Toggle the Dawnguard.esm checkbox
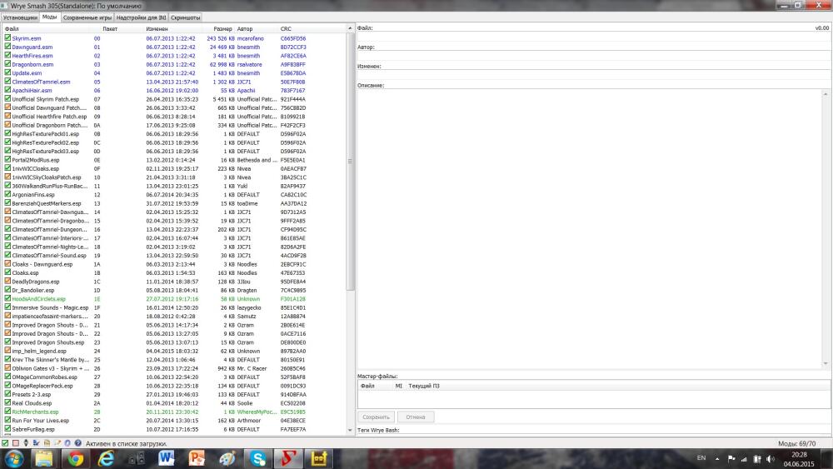833x469 pixels. click(7, 46)
